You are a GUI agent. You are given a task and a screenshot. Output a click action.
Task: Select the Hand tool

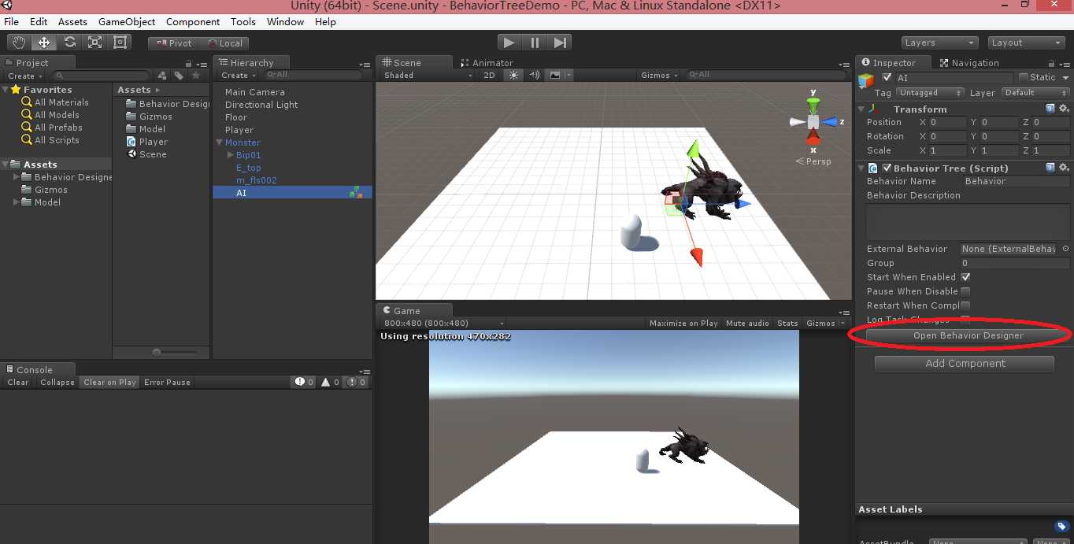(20, 43)
